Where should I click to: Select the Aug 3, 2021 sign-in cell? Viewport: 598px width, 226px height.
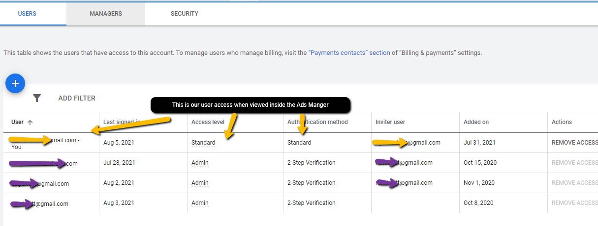(x=119, y=203)
